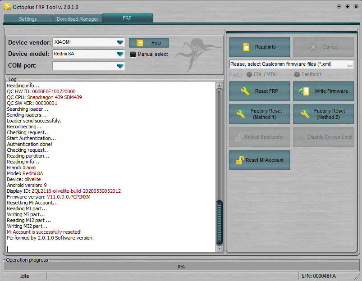Open the Device vendor dropdown

tap(120, 42)
